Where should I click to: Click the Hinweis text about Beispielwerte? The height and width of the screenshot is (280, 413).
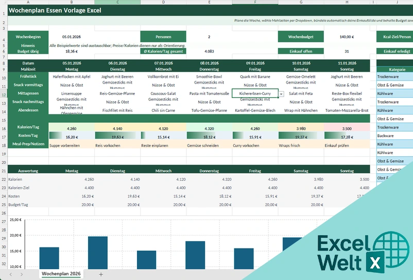pyautogui.click(x=117, y=45)
